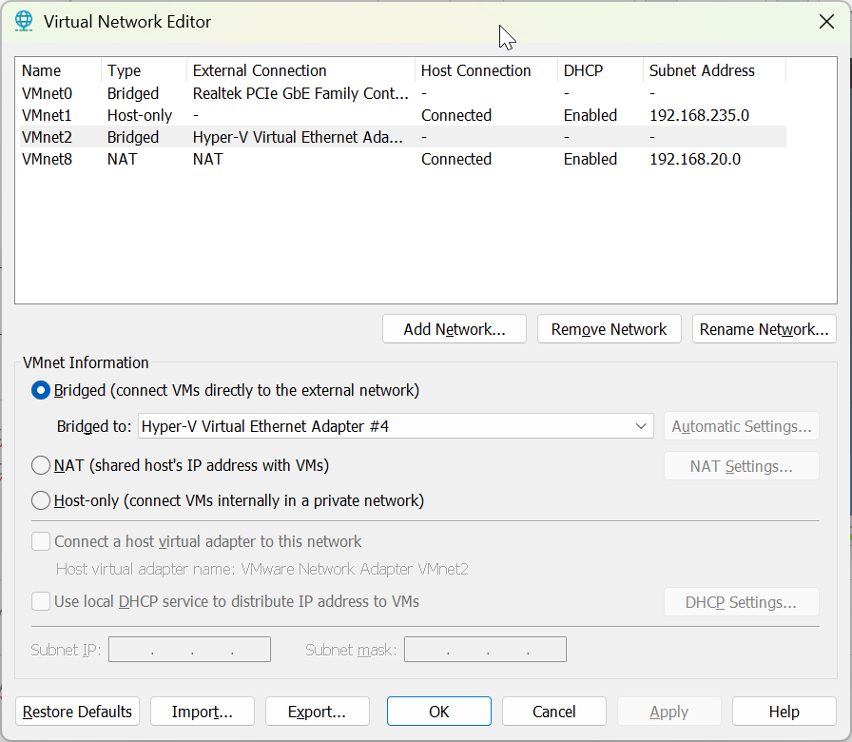
Task: Choose the Host-only network type
Action: click(x=41, y=500)
